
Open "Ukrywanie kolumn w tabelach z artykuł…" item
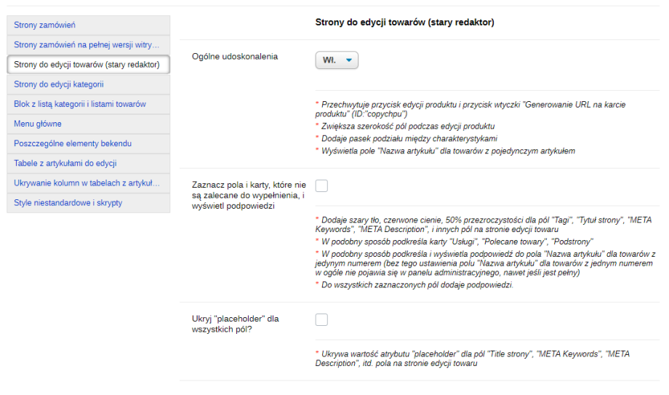point(87,183)
